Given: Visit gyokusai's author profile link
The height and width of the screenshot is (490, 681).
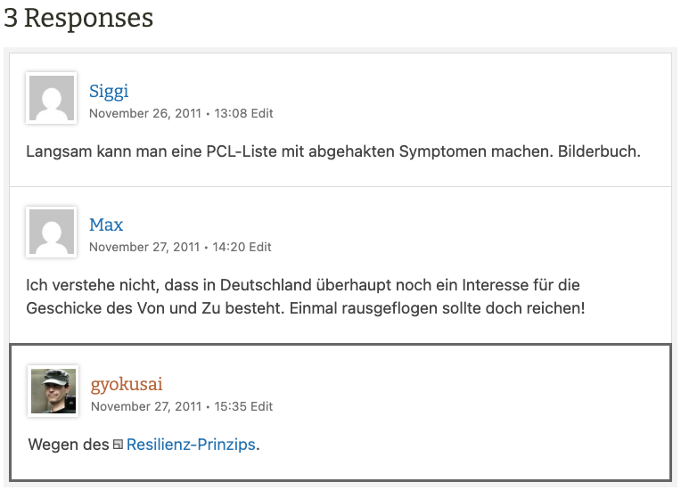Looking at the screenshot, I should pyautogui.click(x=127, y=384).
